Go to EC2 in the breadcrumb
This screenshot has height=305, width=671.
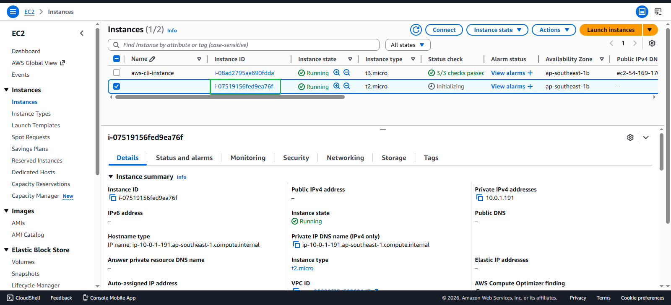coord(29,12)
